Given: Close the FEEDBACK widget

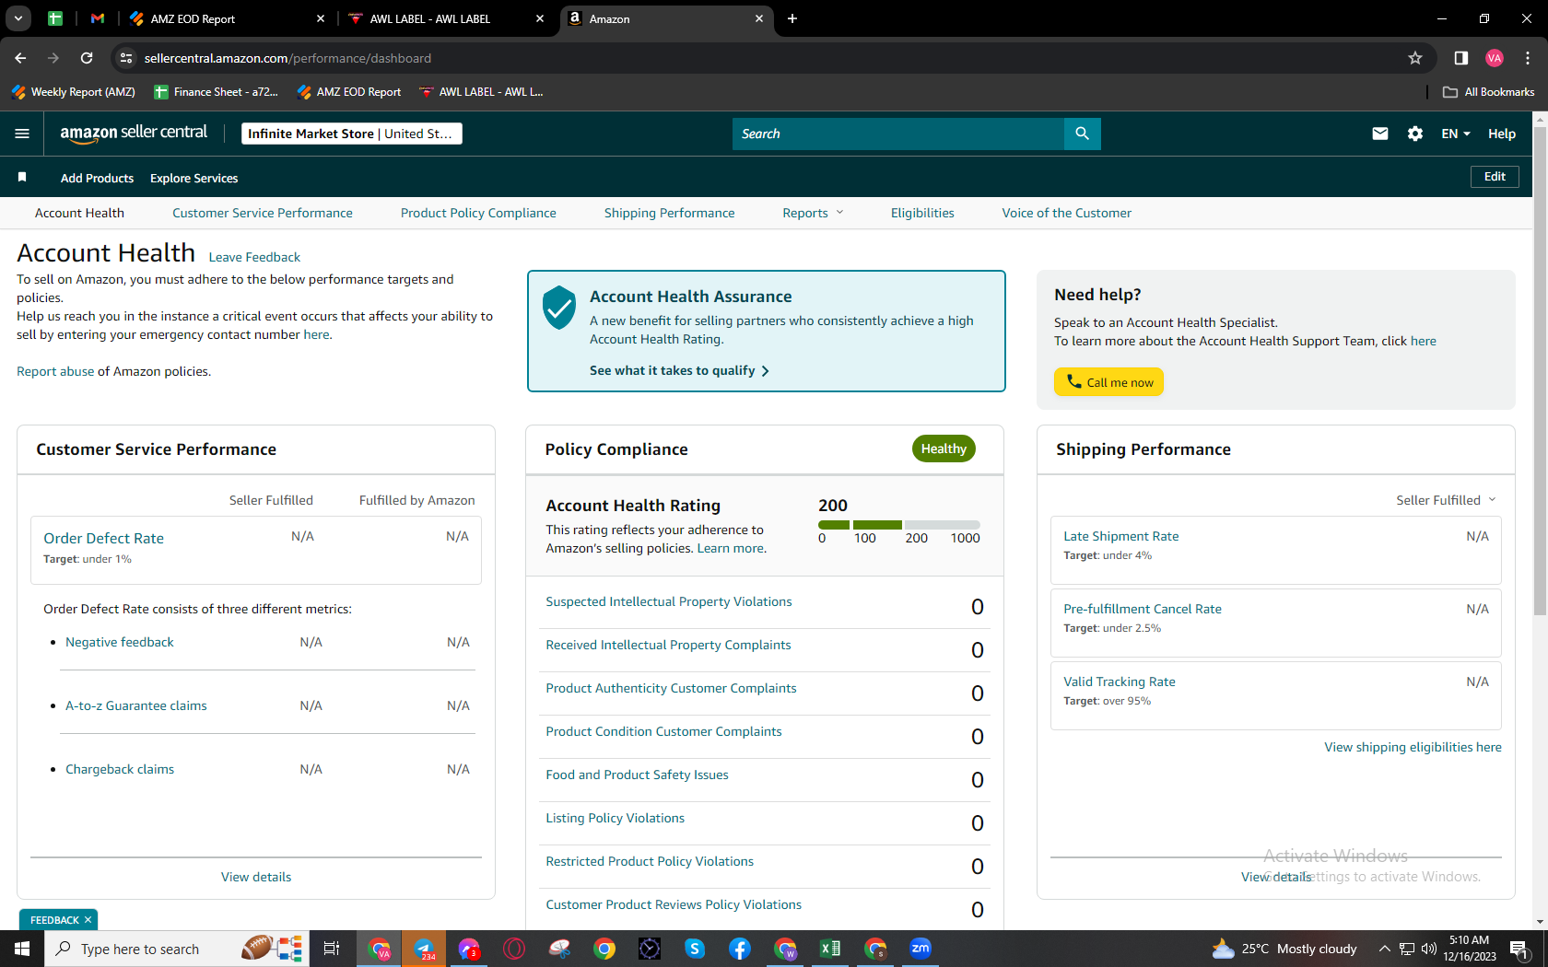Looking at the screenshot, I should [88, 920].
